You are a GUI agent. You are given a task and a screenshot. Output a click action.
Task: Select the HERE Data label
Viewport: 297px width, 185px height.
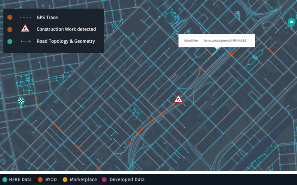[x=20, y=179]
